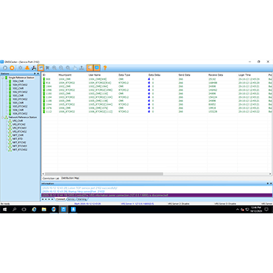The height and width of the screenshot is (273, 273).
Task: Select the 1004_CMR station in the tree
Action: (18, 82)
